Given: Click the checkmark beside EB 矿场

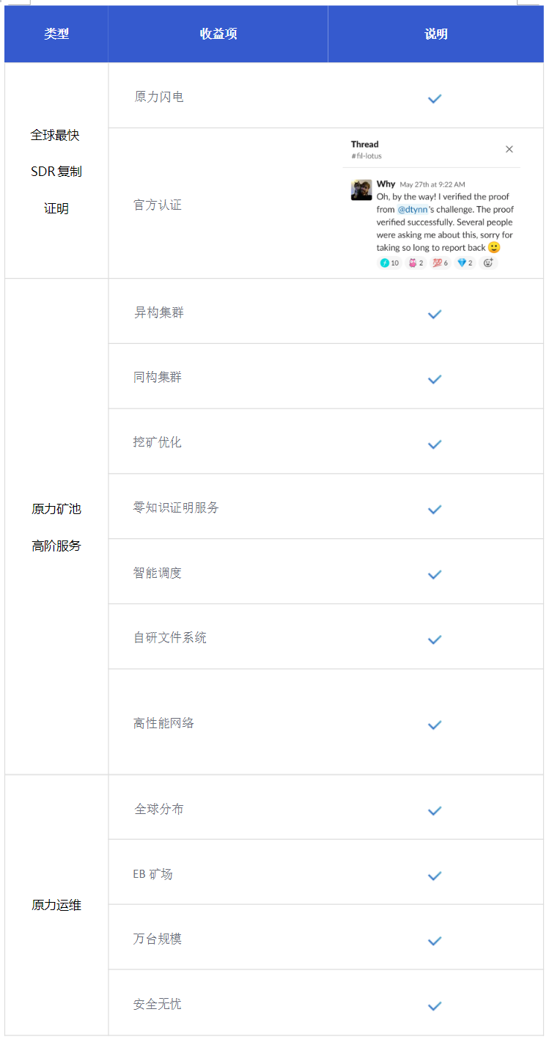Looking at the screenshot, I should click(434, 876).
